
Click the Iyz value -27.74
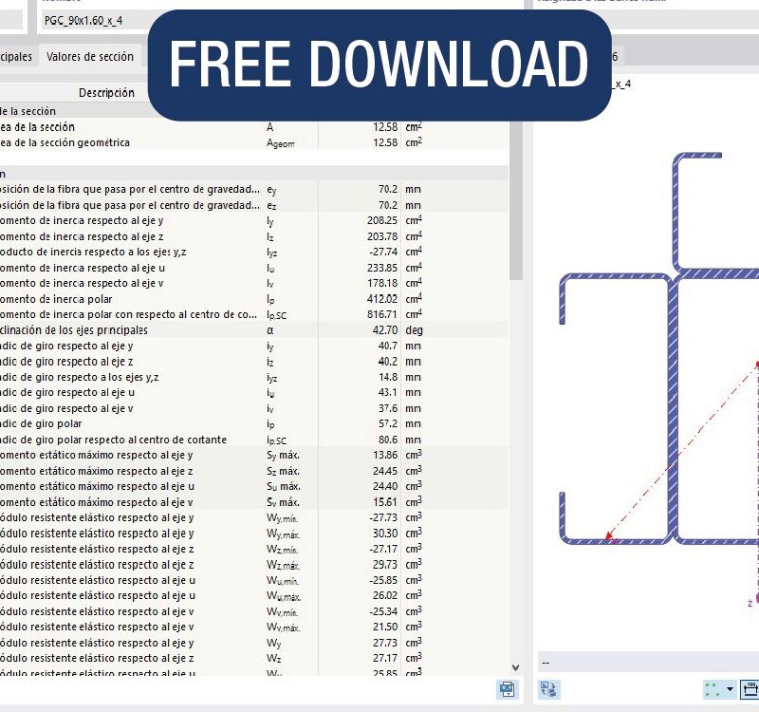coord(383,252)
